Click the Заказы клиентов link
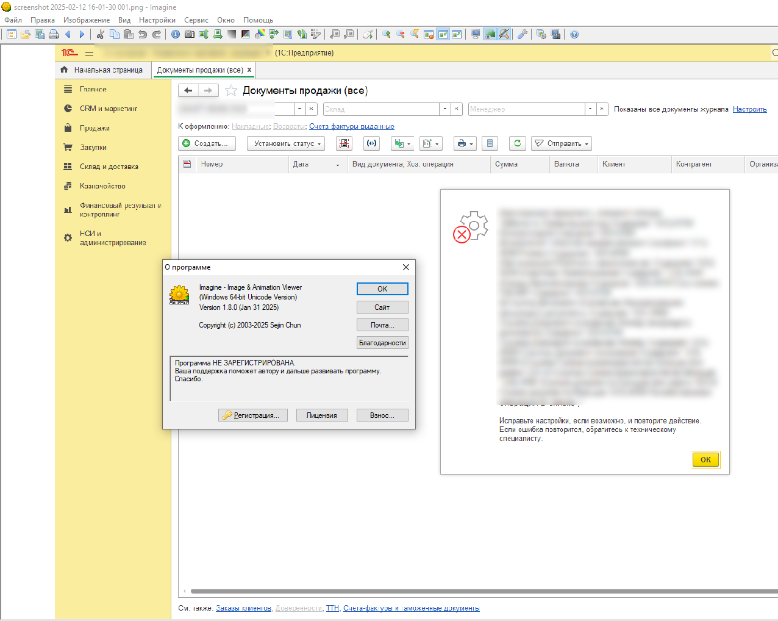The height and width of the screenshot is (621, 778). (244, 608)
